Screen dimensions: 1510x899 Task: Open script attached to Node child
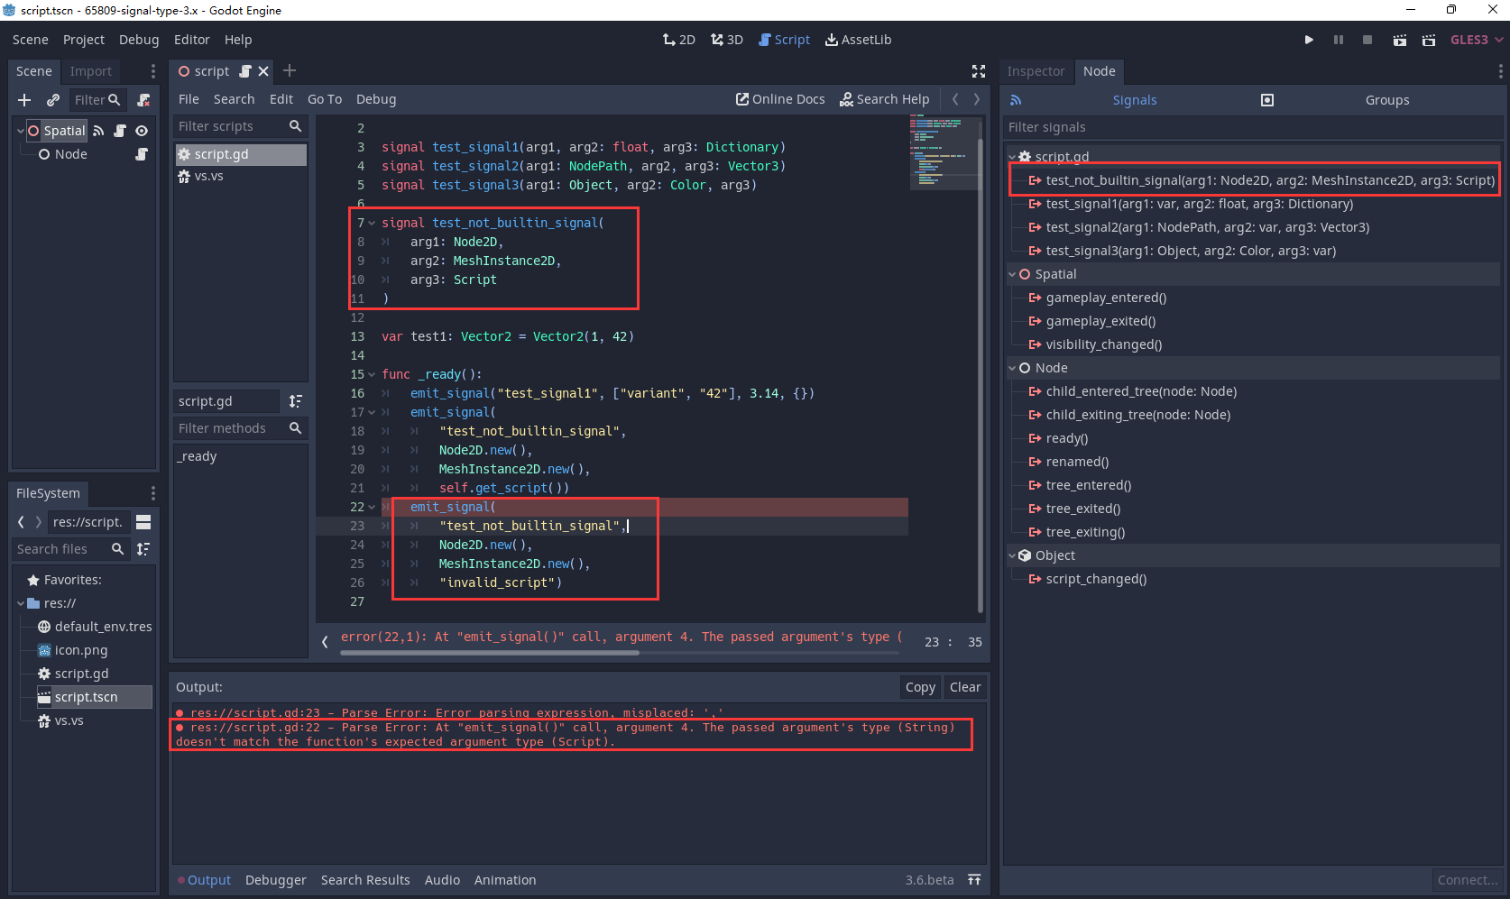tap(142, 154)
